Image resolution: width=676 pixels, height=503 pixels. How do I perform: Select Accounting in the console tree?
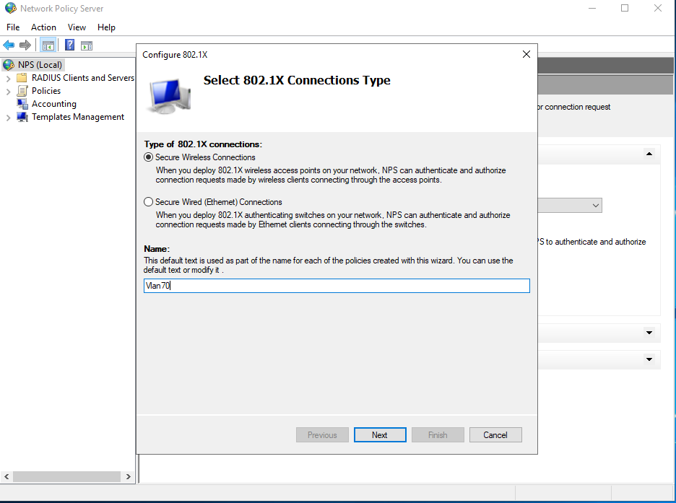tap(54, 104)
